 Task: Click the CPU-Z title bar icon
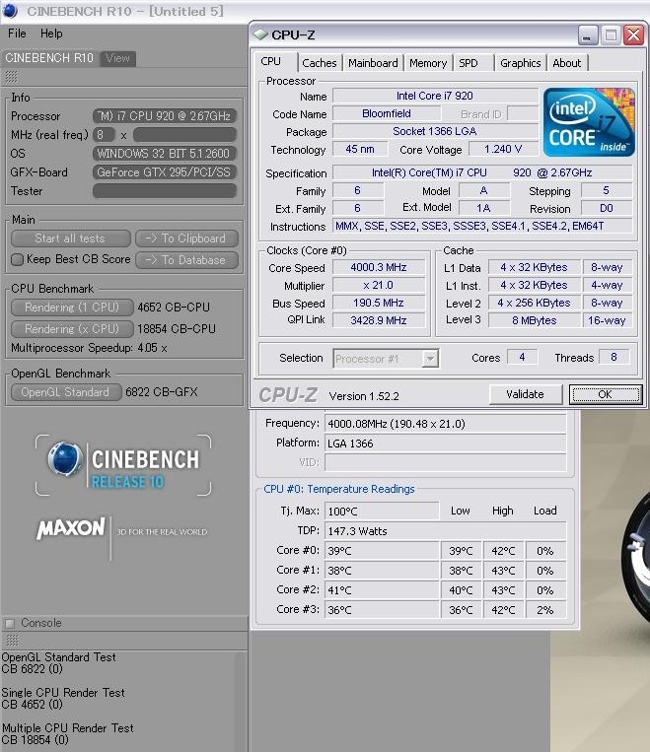point(259,34)
